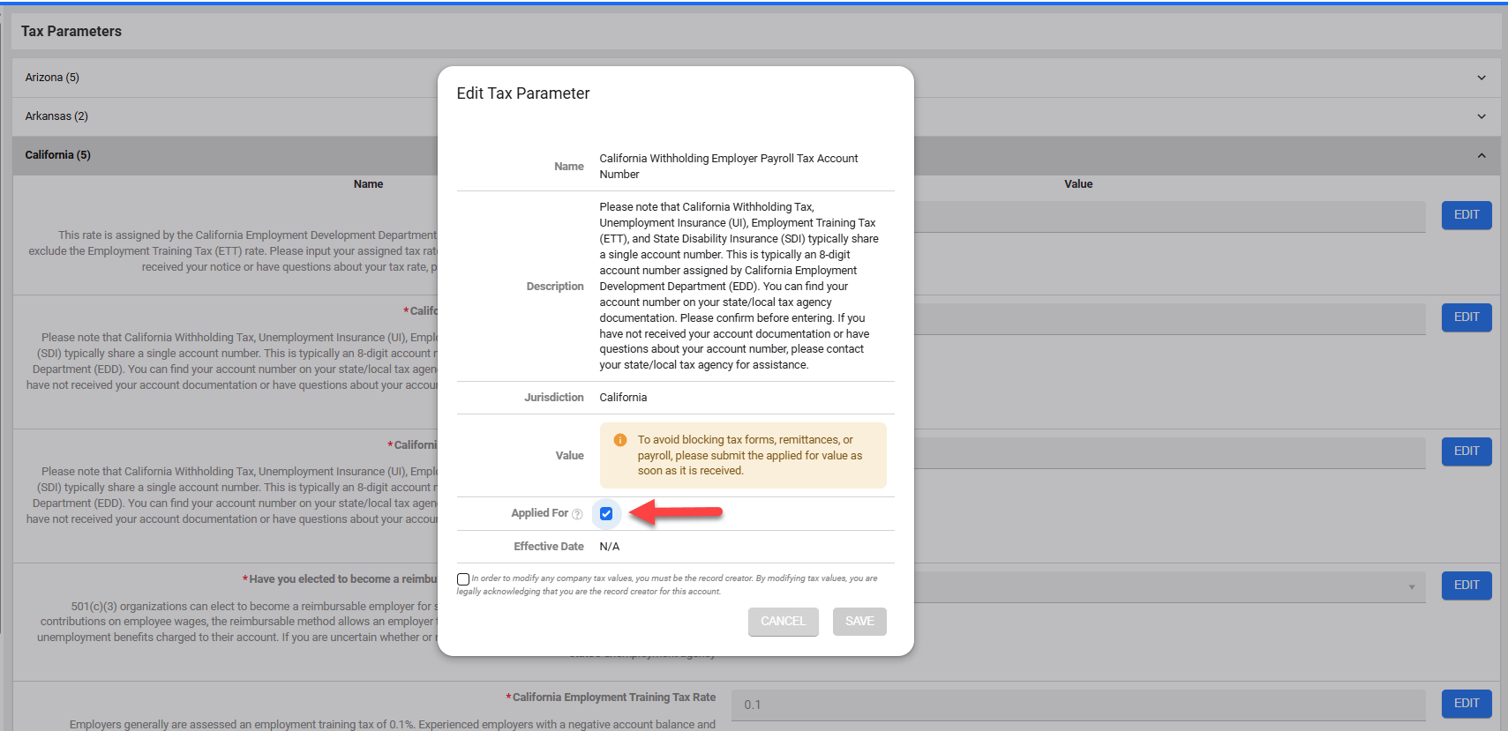
Task: Click the parameter name text in the dialog
Action: point(729,167)
